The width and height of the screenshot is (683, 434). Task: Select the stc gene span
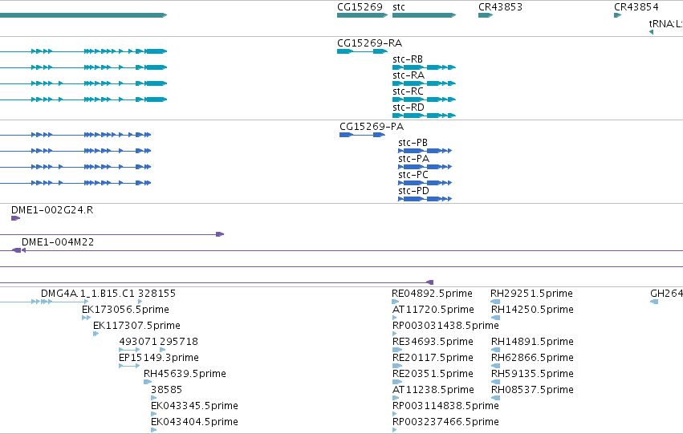click(x=424, y=15)
